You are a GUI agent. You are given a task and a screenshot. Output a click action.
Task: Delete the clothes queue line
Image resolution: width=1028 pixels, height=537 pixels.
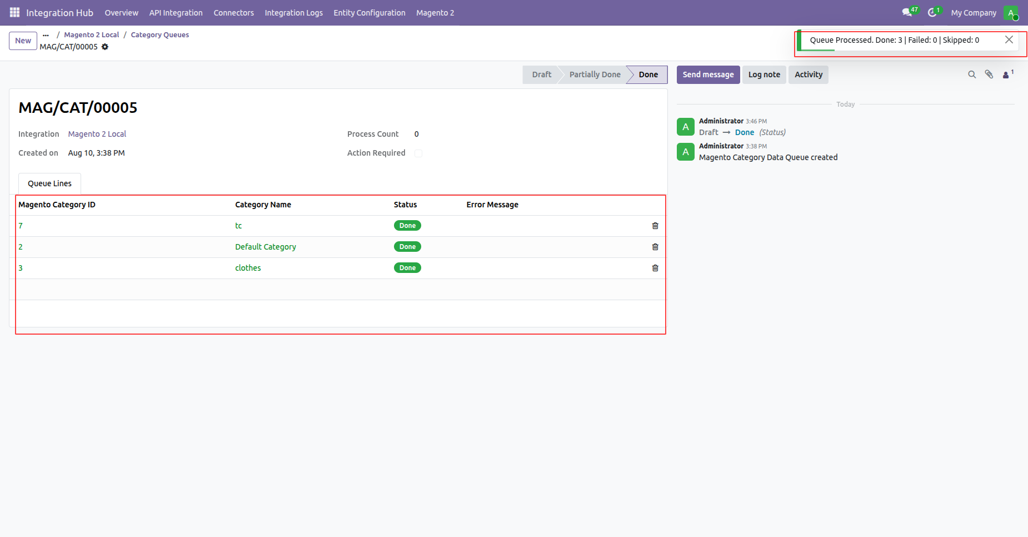pos(655,268)
